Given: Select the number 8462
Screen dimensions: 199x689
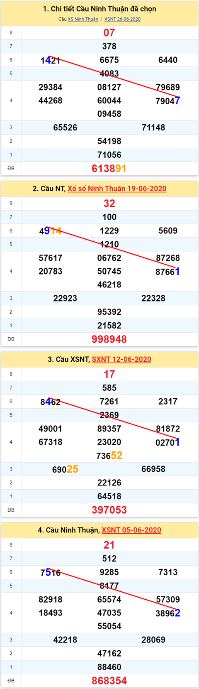Looking at the screenshot, I should pyautogui.click(x=51, y=402).
